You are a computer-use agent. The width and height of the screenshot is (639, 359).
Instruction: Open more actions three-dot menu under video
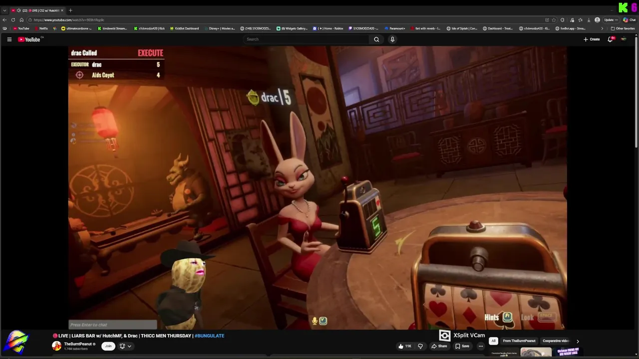point(481,346)
